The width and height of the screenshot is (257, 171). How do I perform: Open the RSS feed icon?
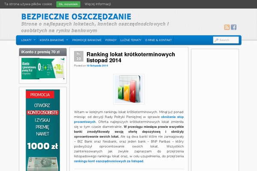pyautogui.click(x=227, y=27)
